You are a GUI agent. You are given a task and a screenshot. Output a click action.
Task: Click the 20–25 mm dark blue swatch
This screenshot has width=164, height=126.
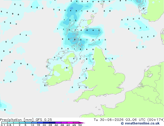point(46,123)
